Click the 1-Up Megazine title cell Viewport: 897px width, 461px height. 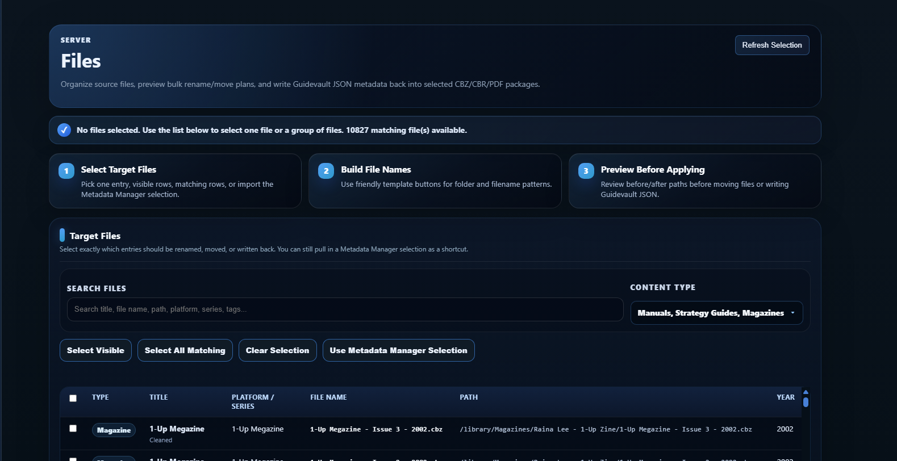coord(177,429)
